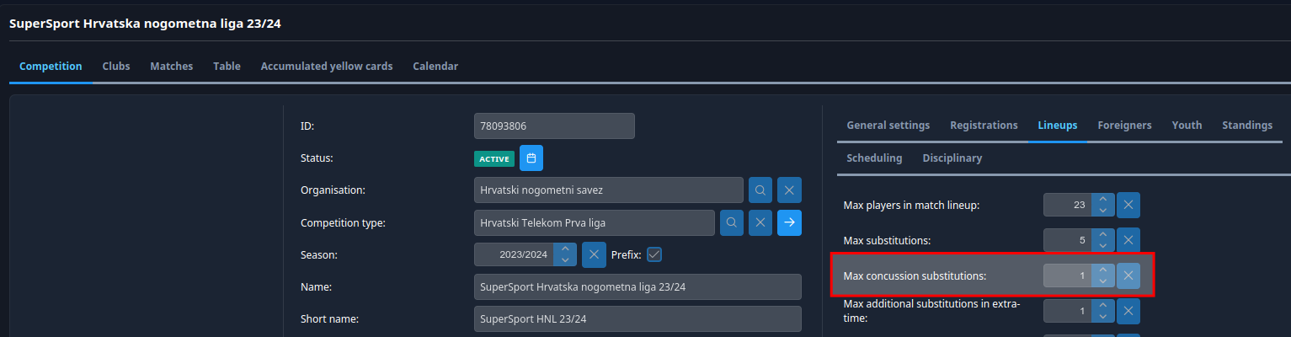This screenshot has width=1291, height=337.
Task: Clear the Max substitutions value
Action: pos(1128,240)
